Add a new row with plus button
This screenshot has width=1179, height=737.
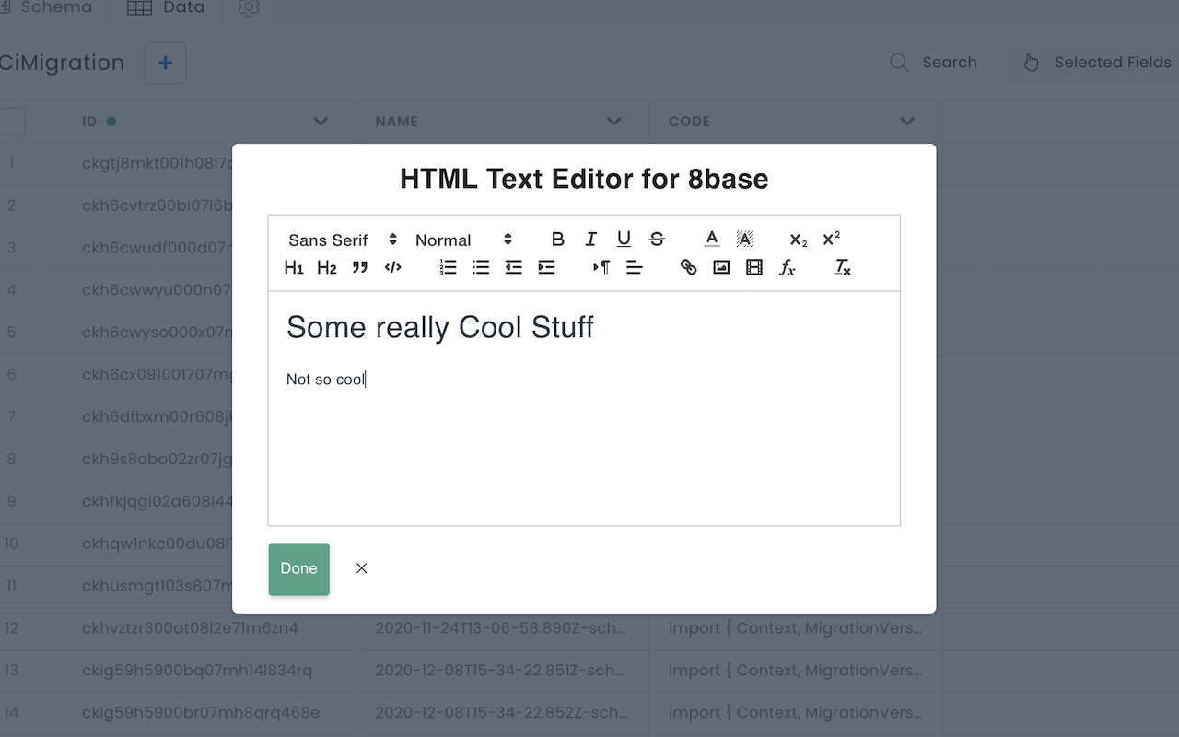(166, 63)
